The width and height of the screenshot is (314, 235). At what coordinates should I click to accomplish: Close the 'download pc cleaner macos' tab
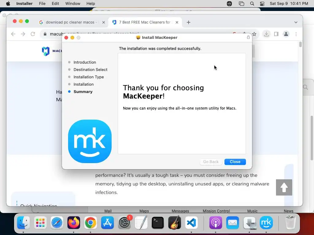[x=104, y=22]
